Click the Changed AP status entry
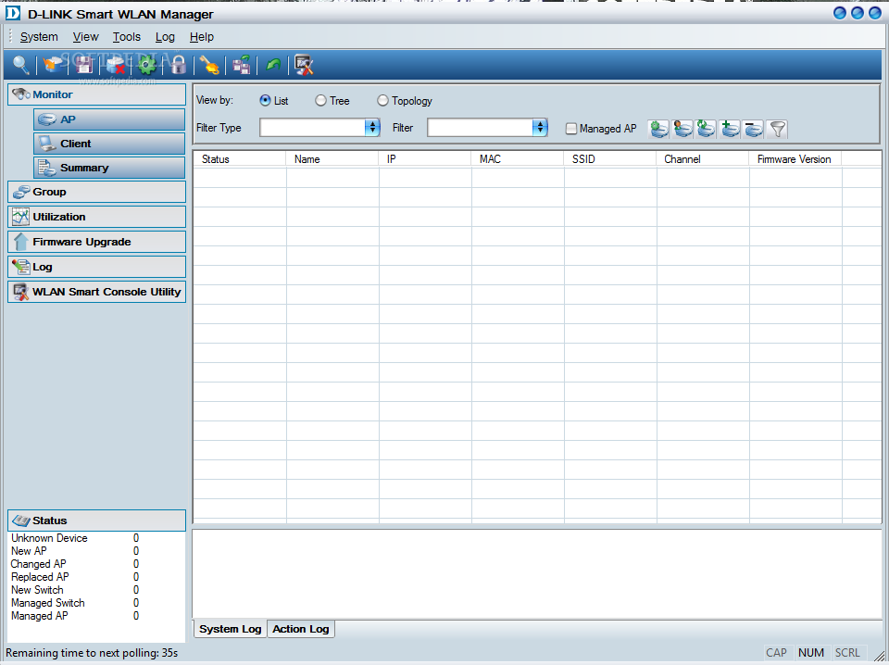This screenshot has width=889, height=665. pos(39,564)
